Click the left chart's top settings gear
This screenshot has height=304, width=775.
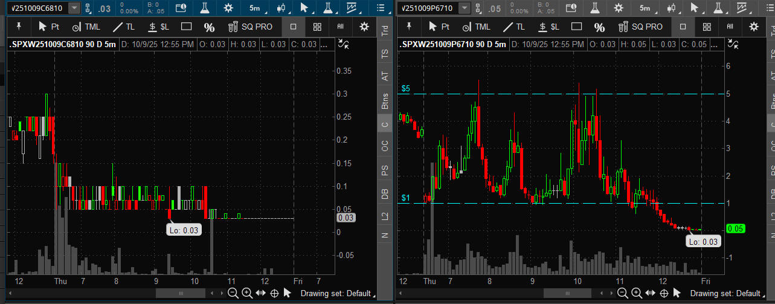coord(228,8)
